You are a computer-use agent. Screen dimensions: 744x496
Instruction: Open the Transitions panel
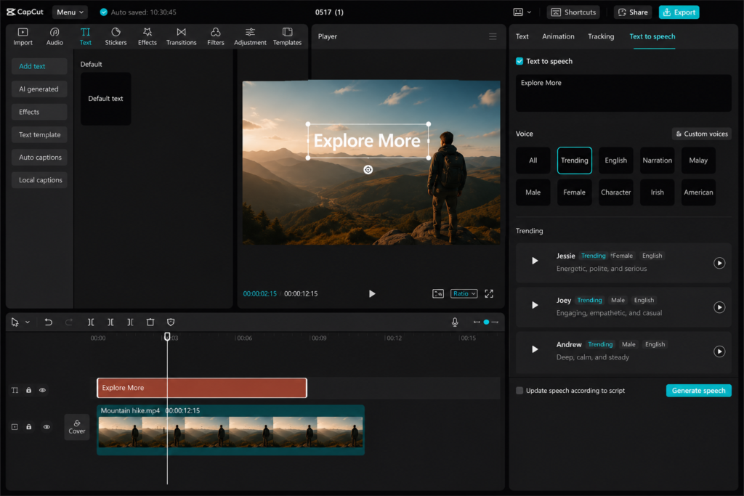[x=181, y=36]
